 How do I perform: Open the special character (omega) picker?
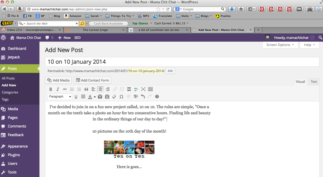click(x=121, y=97)
